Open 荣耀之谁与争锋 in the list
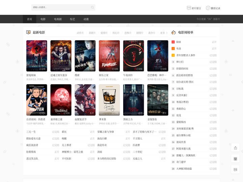This screenshot has height=182, width=243. click(x=106, y=132)
